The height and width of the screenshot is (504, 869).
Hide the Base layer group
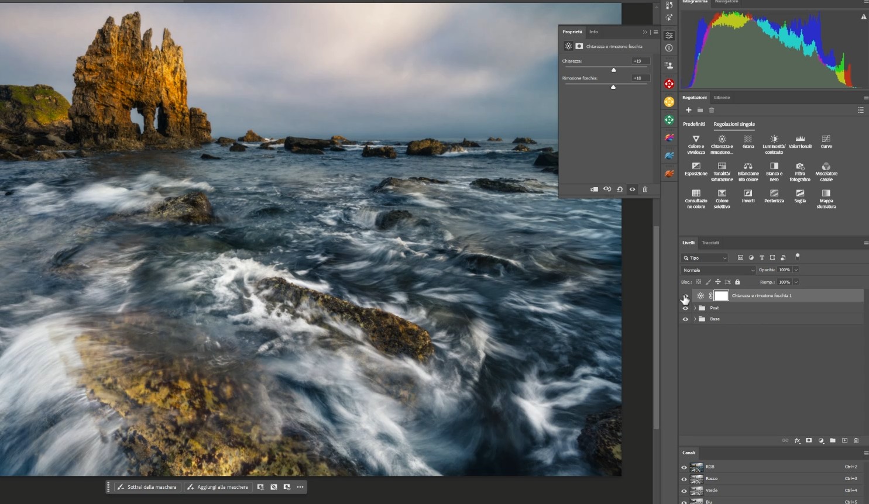(x=685, y=319)
